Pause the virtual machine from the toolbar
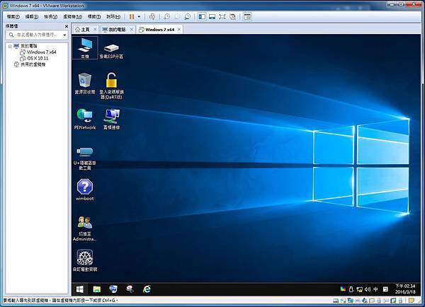Viewport: 425px width, 307px height. [132, 17]
